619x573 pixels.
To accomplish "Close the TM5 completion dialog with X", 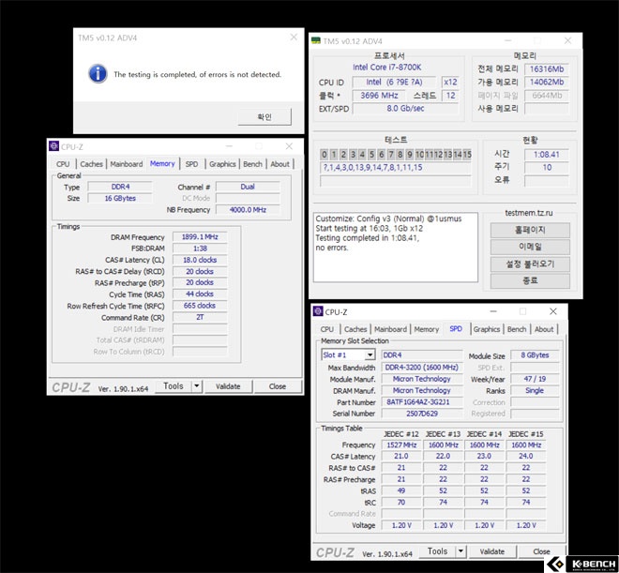I will (x=294, y=38).
